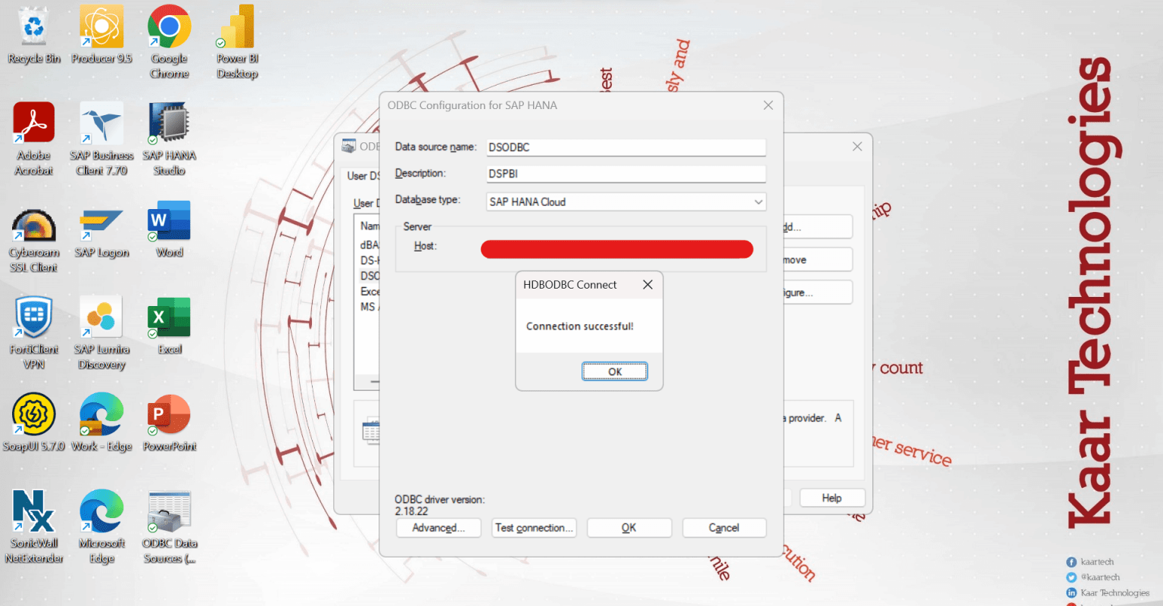Launch SAP HANA Studio

pos(168,121)
